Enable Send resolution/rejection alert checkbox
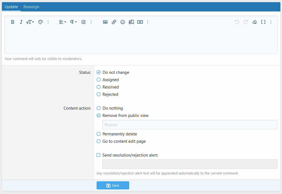 pos(98,155)
